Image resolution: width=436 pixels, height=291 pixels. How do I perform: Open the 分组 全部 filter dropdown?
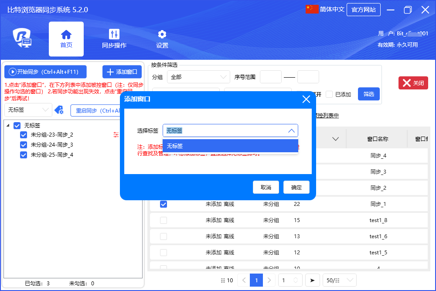[x=198, y=77]
